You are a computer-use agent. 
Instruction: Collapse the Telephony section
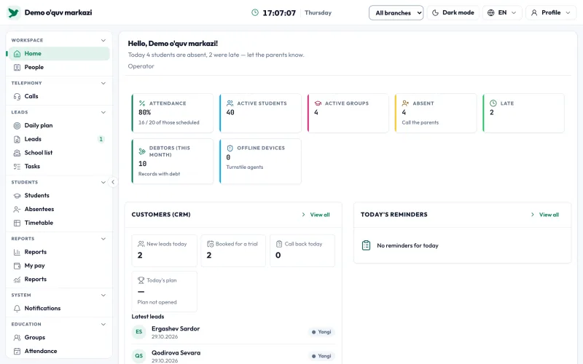tap(103, 83)
